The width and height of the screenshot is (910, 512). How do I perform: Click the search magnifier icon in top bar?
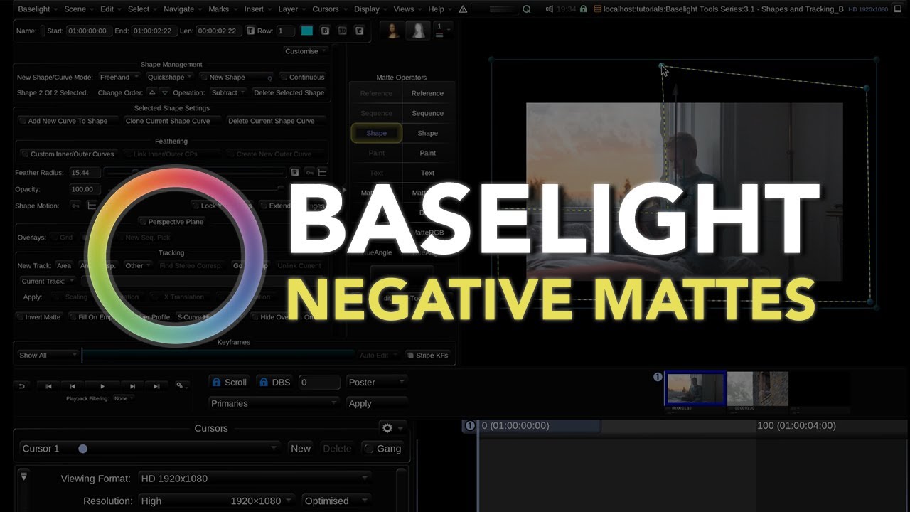(526, 9)
